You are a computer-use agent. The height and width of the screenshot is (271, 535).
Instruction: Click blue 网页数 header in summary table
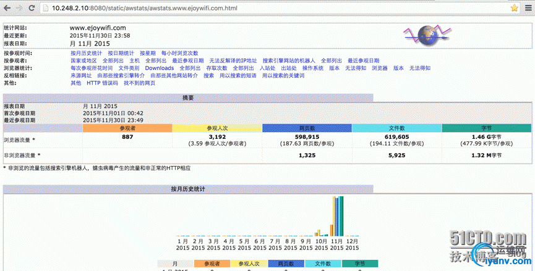point(307,128)
